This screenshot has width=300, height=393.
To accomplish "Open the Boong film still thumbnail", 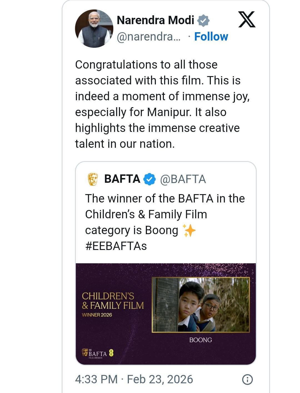I will coord(201,305).
